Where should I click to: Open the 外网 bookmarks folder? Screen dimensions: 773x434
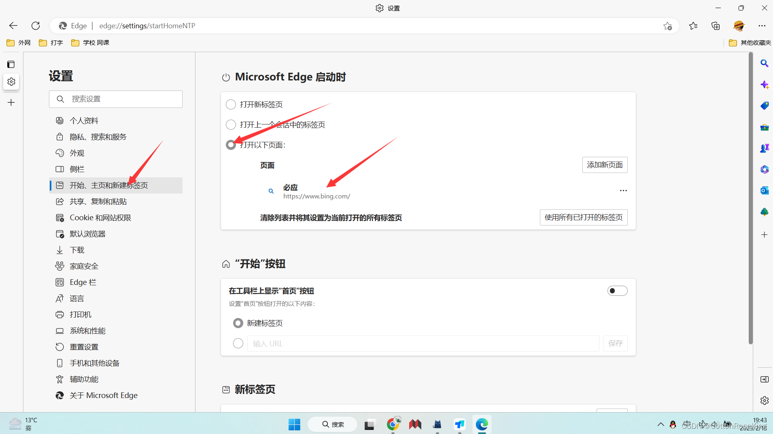(x=19, y=43)
